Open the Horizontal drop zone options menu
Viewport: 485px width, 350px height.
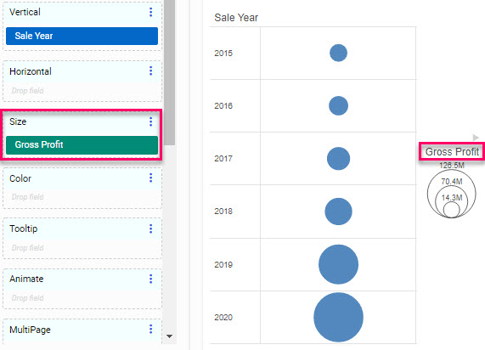click(x=150, y=71)
